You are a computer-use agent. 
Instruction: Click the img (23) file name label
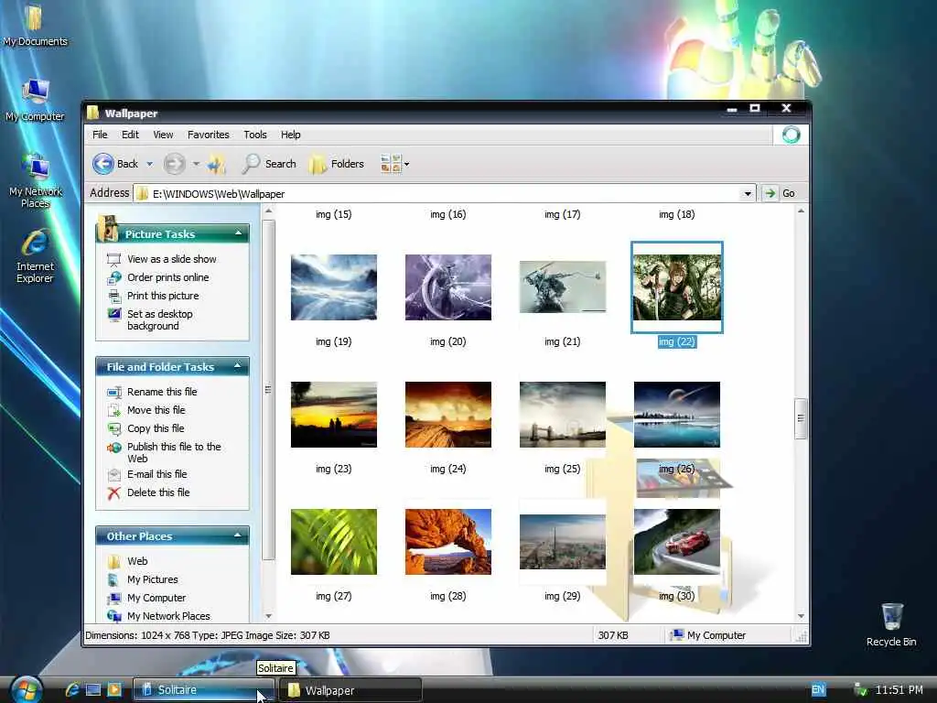click(333, 469)
